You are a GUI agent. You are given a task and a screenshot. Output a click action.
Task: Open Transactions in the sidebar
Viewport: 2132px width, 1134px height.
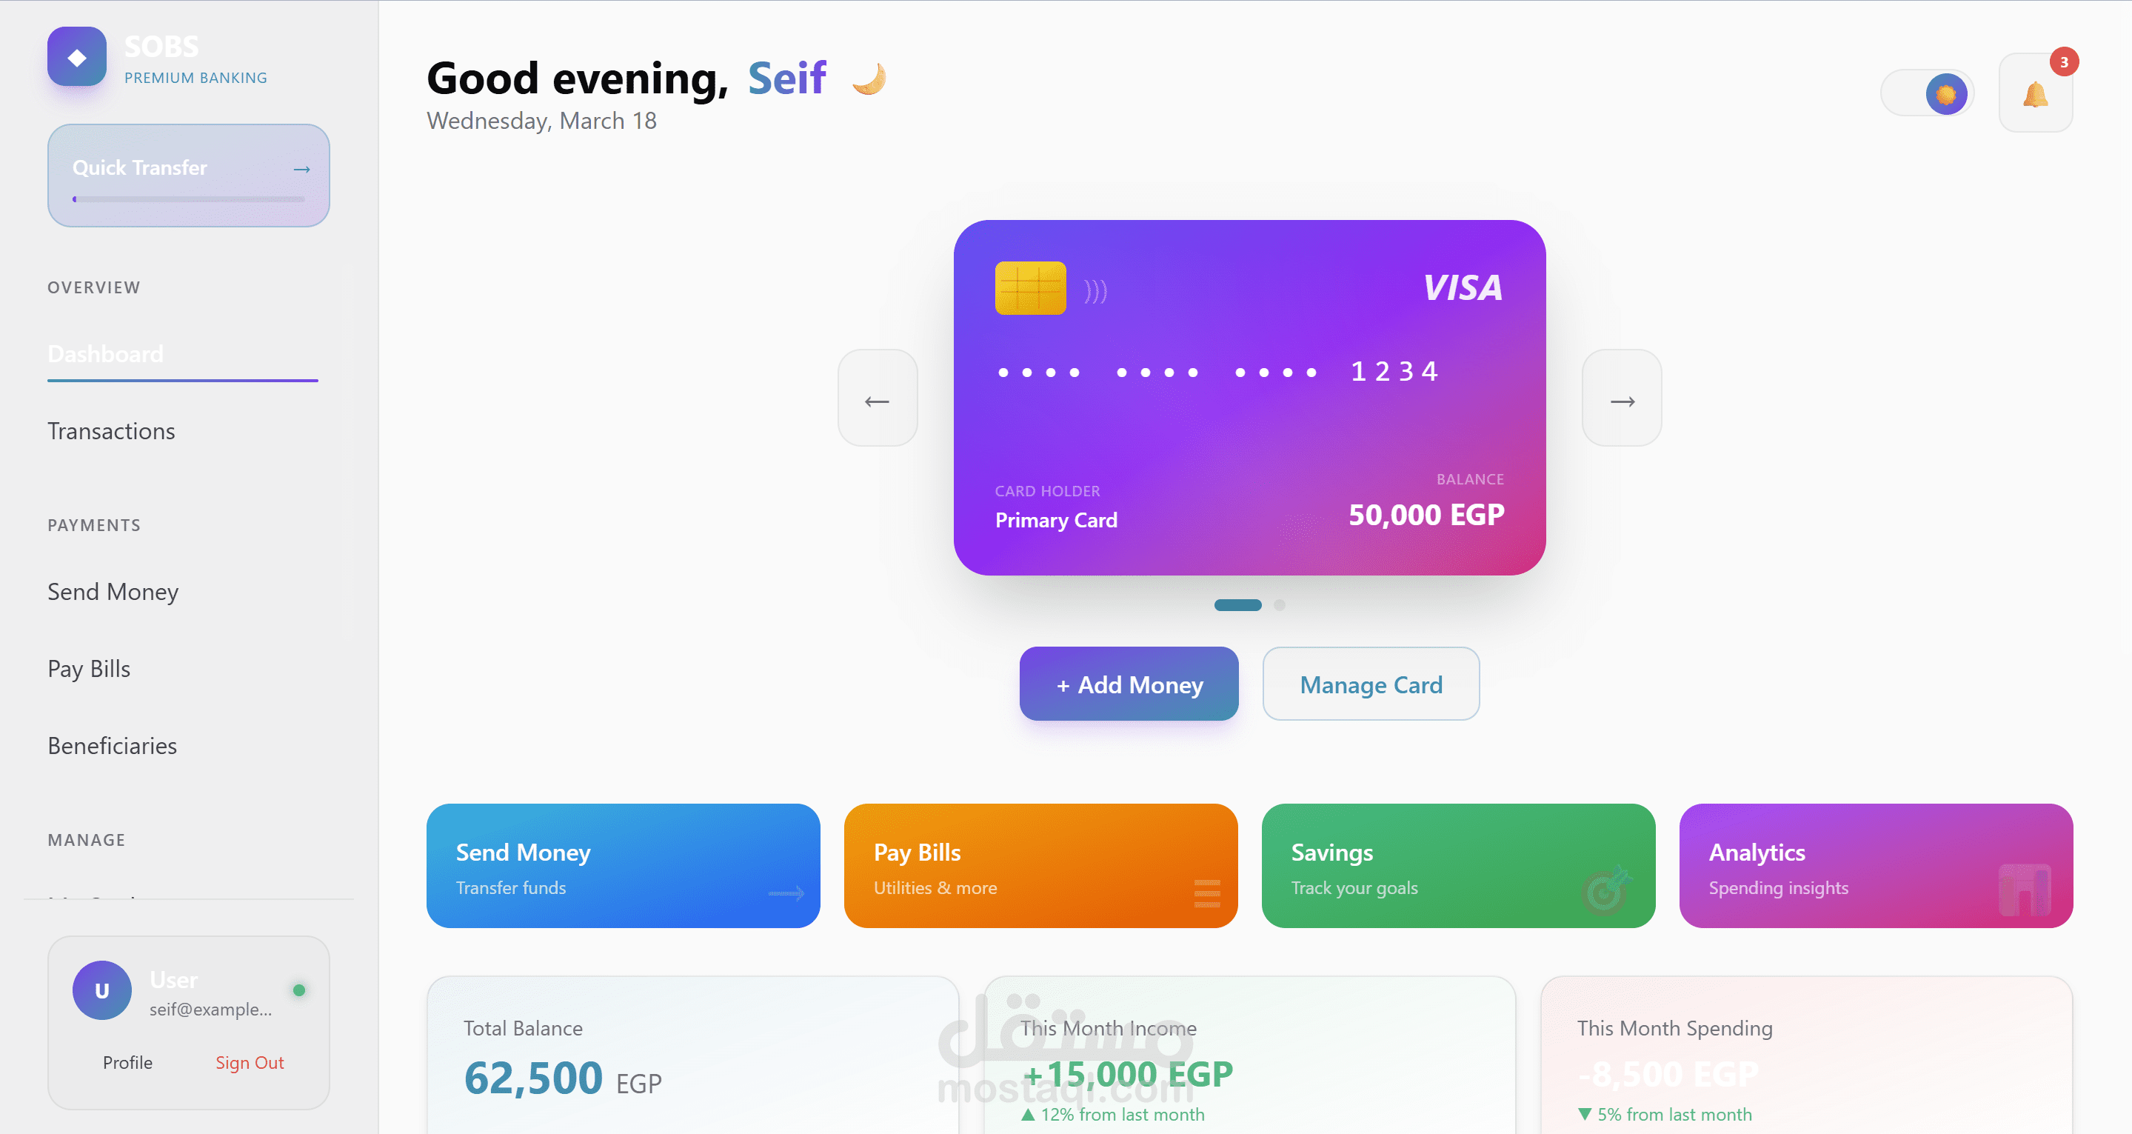click(111, 431)
